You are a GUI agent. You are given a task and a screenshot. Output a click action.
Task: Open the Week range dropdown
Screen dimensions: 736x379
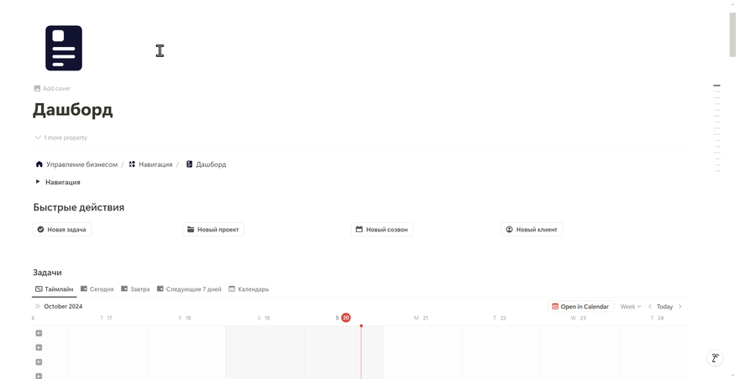(x=630, y=306)
